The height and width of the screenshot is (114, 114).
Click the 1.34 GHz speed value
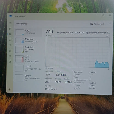click(x=61, y=75)
